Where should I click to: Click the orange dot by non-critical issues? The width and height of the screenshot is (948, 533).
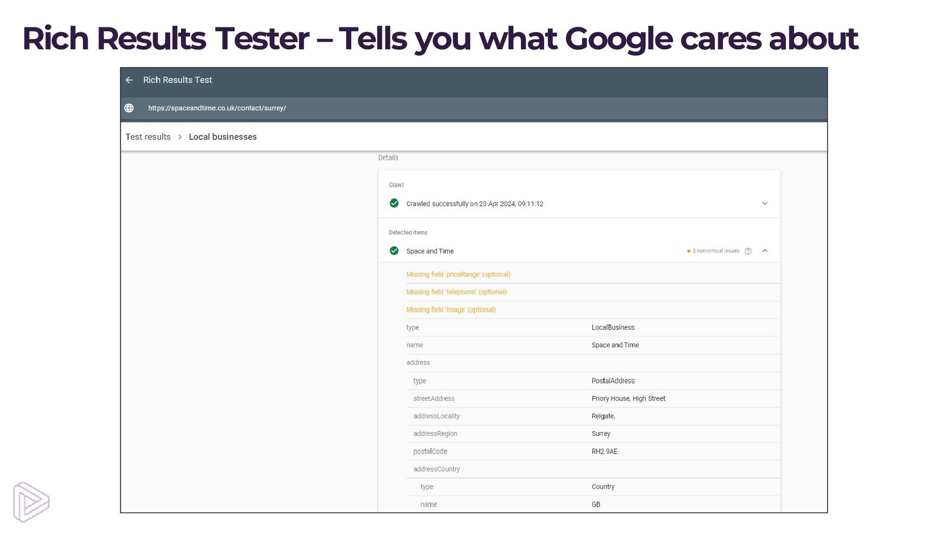688,251
